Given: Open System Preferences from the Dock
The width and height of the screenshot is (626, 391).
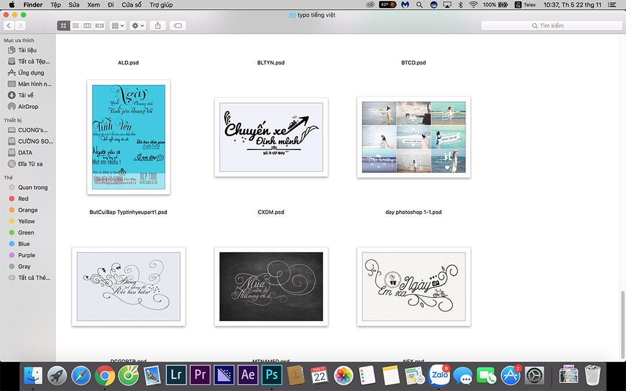Looking at the screenshot, I should point(534,375).
